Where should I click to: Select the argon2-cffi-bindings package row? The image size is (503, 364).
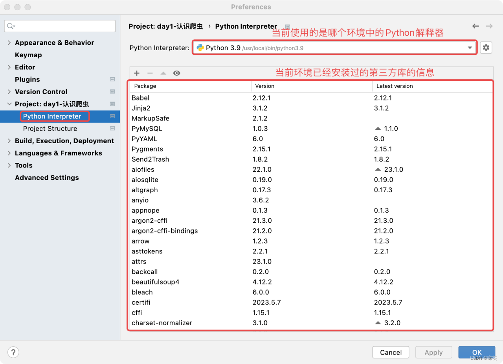point(311,231)
